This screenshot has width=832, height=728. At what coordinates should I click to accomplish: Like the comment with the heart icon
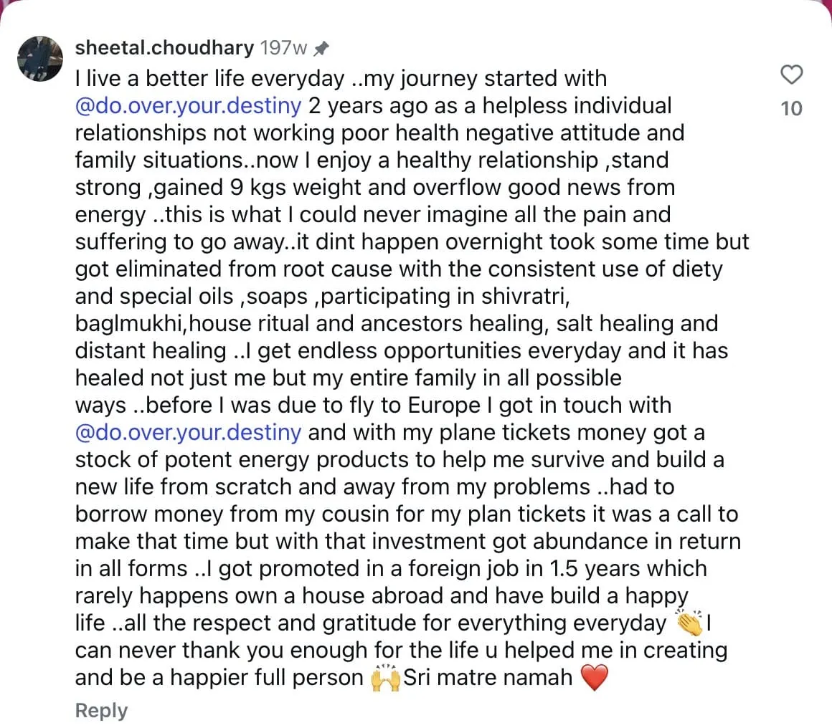tap(791, 75)
